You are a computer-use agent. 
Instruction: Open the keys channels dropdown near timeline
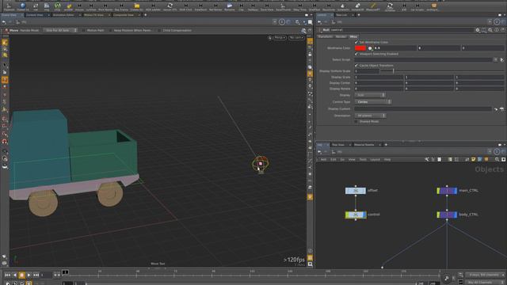pyautogui.click(x=485, y=275)
